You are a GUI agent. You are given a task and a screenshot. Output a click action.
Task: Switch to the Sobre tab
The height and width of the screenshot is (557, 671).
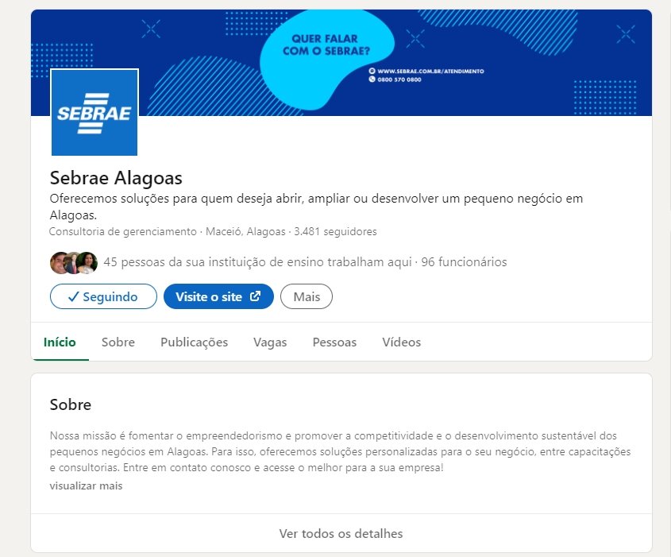point(118,342)
